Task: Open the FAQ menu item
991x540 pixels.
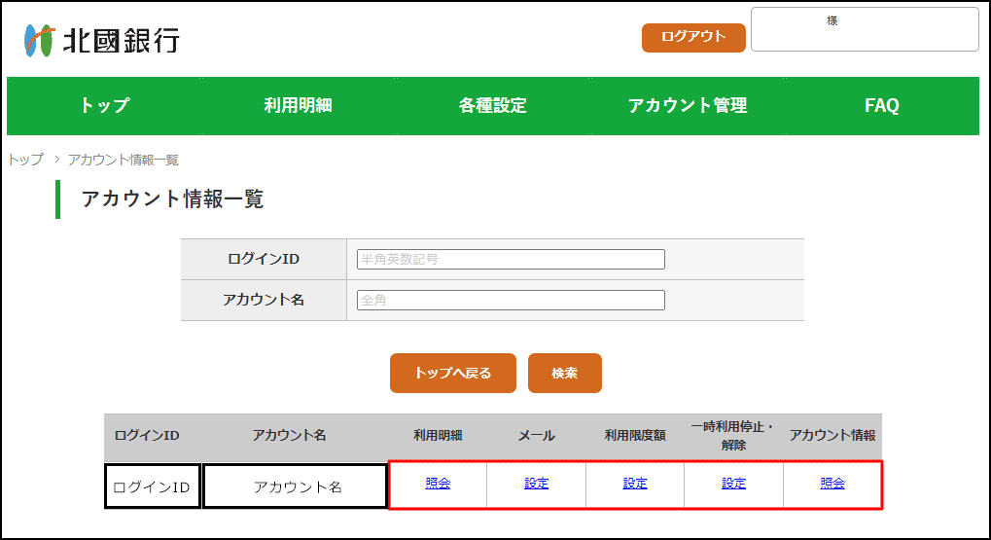Action: point(882,106)
